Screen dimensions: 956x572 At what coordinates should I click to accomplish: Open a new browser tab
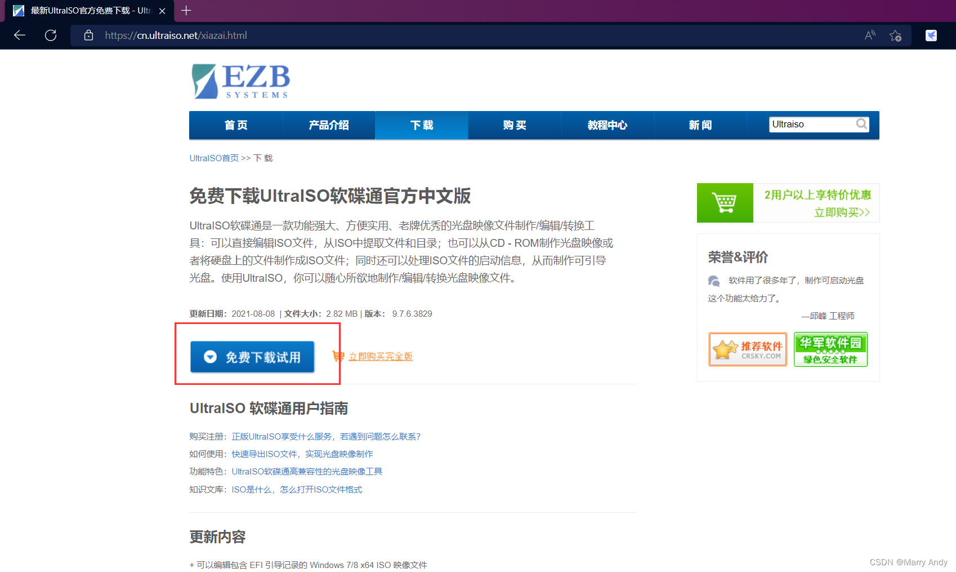click(186, 10)
